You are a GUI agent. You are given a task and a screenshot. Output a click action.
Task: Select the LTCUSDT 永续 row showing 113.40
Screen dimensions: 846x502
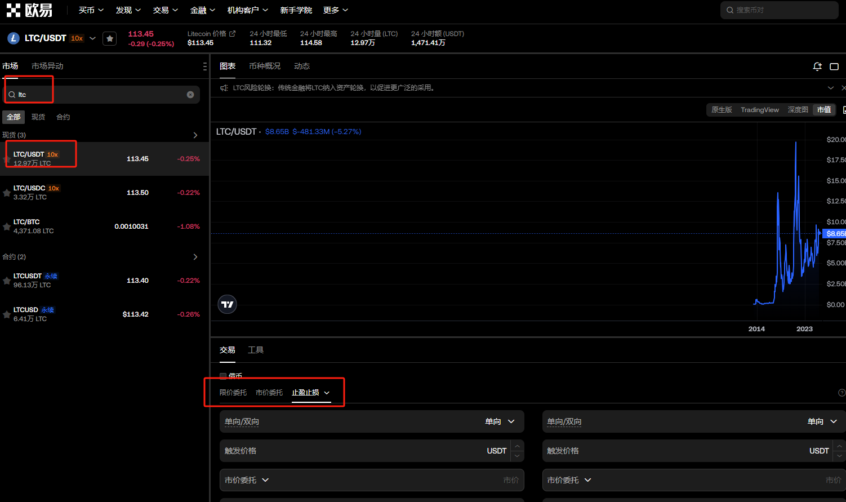coord(104,281)
